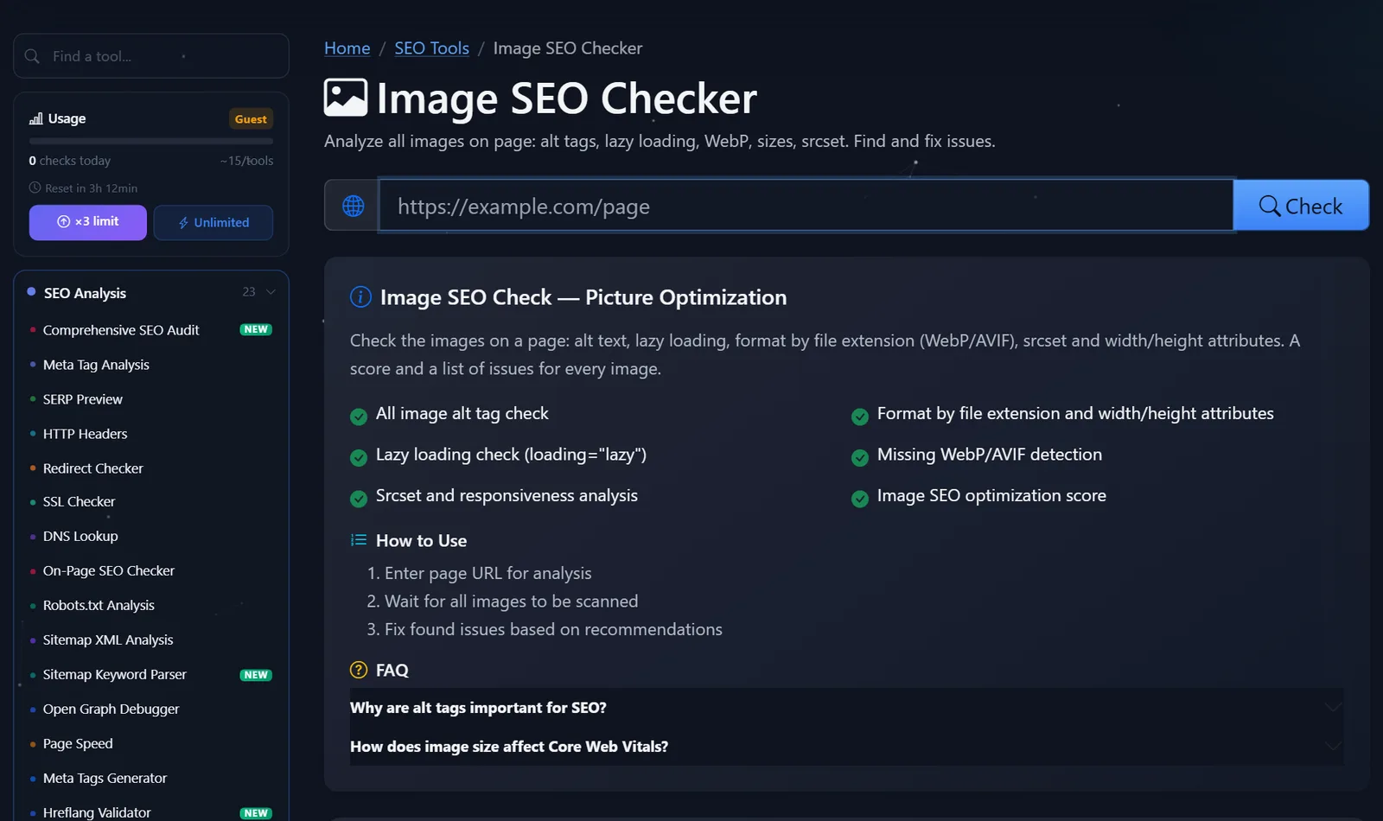Click the Unlimited button
Viewport: 1383px width, 821px height.
tap(214, 222)
